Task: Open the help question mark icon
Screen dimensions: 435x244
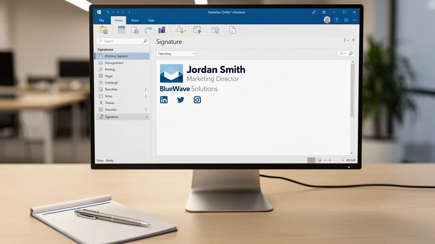Action: [336, 20]
